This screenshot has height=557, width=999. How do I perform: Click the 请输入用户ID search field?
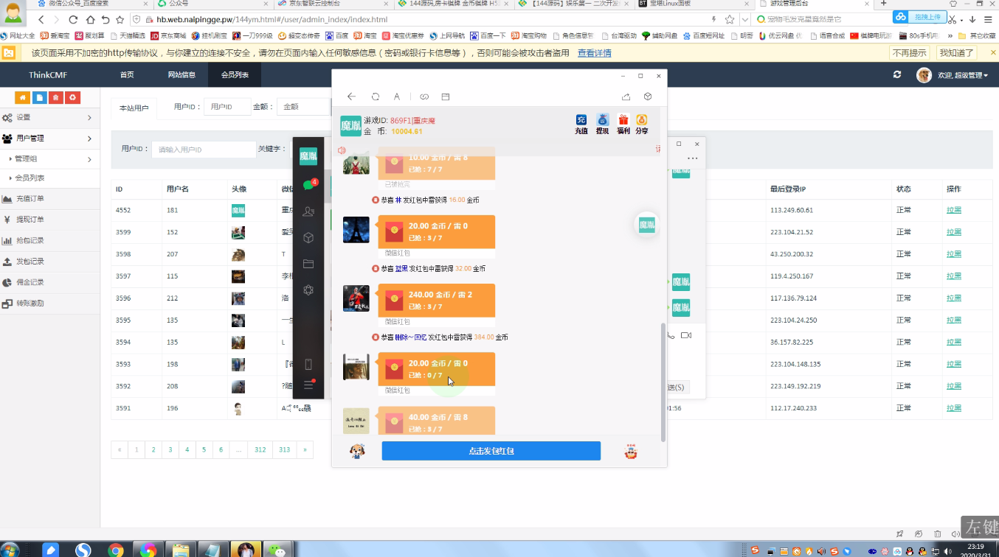tap(204, 150)
